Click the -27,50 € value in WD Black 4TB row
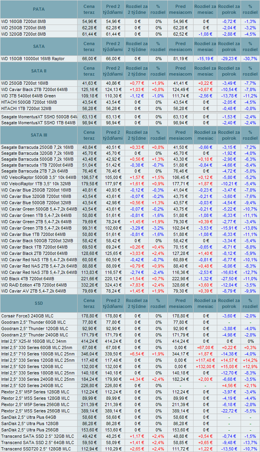Image resolution: width=260 pixels, height=452 pixels. click(229, 279)
